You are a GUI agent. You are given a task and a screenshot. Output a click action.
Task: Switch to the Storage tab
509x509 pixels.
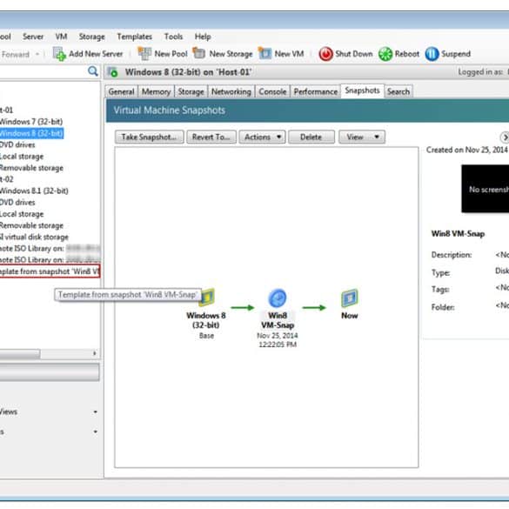pyautogui.click(x=191, y=91)
